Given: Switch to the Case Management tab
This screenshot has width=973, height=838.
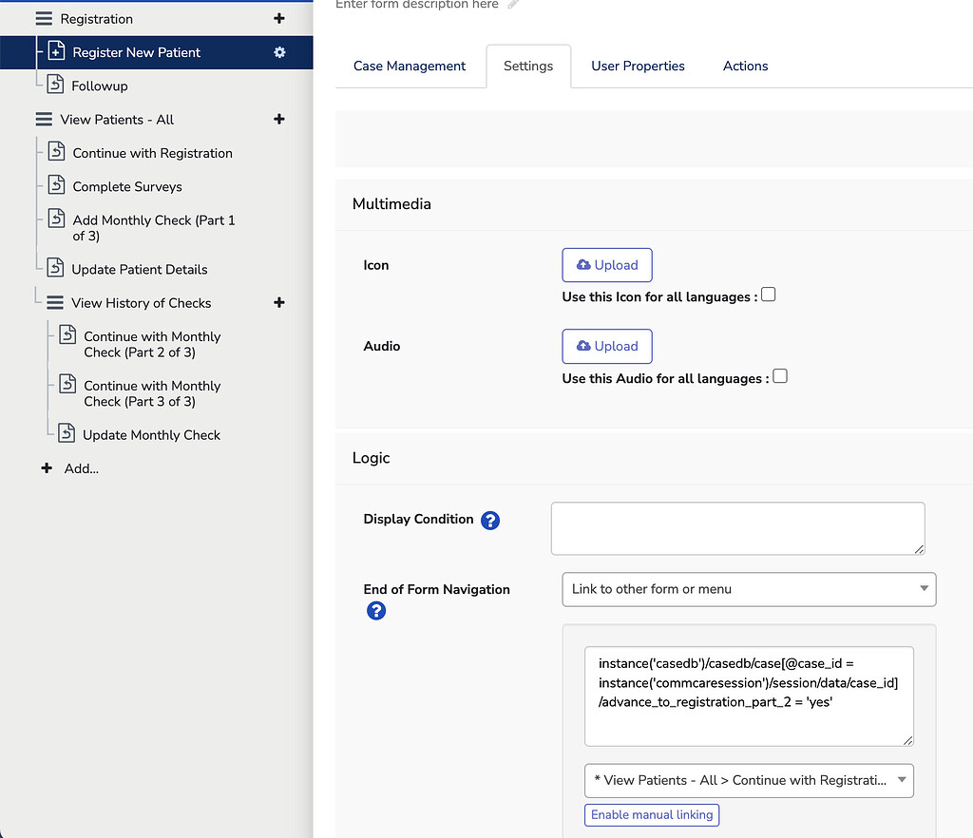Looking at the screenshot, I should pyautogui.click(x=410, y=66).
